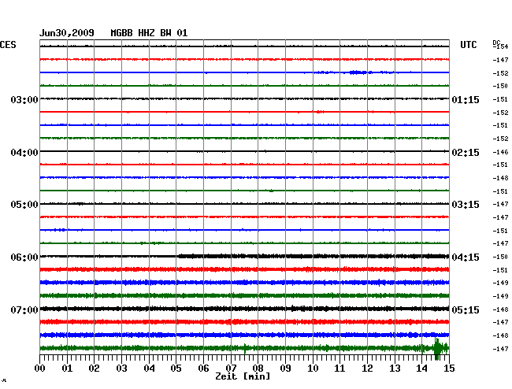Viewport: 512px width, 389px height.
Task: Click onset of thickened black trace at 06:00
Action: tap(180, 256)
